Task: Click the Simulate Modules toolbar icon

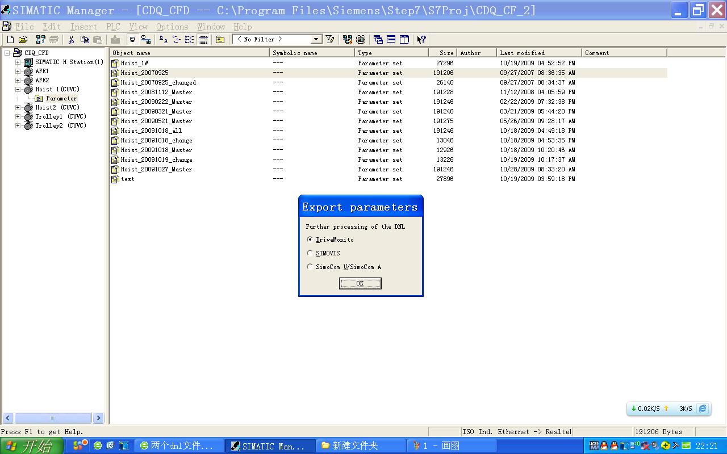Action: [x=361, y=39]
